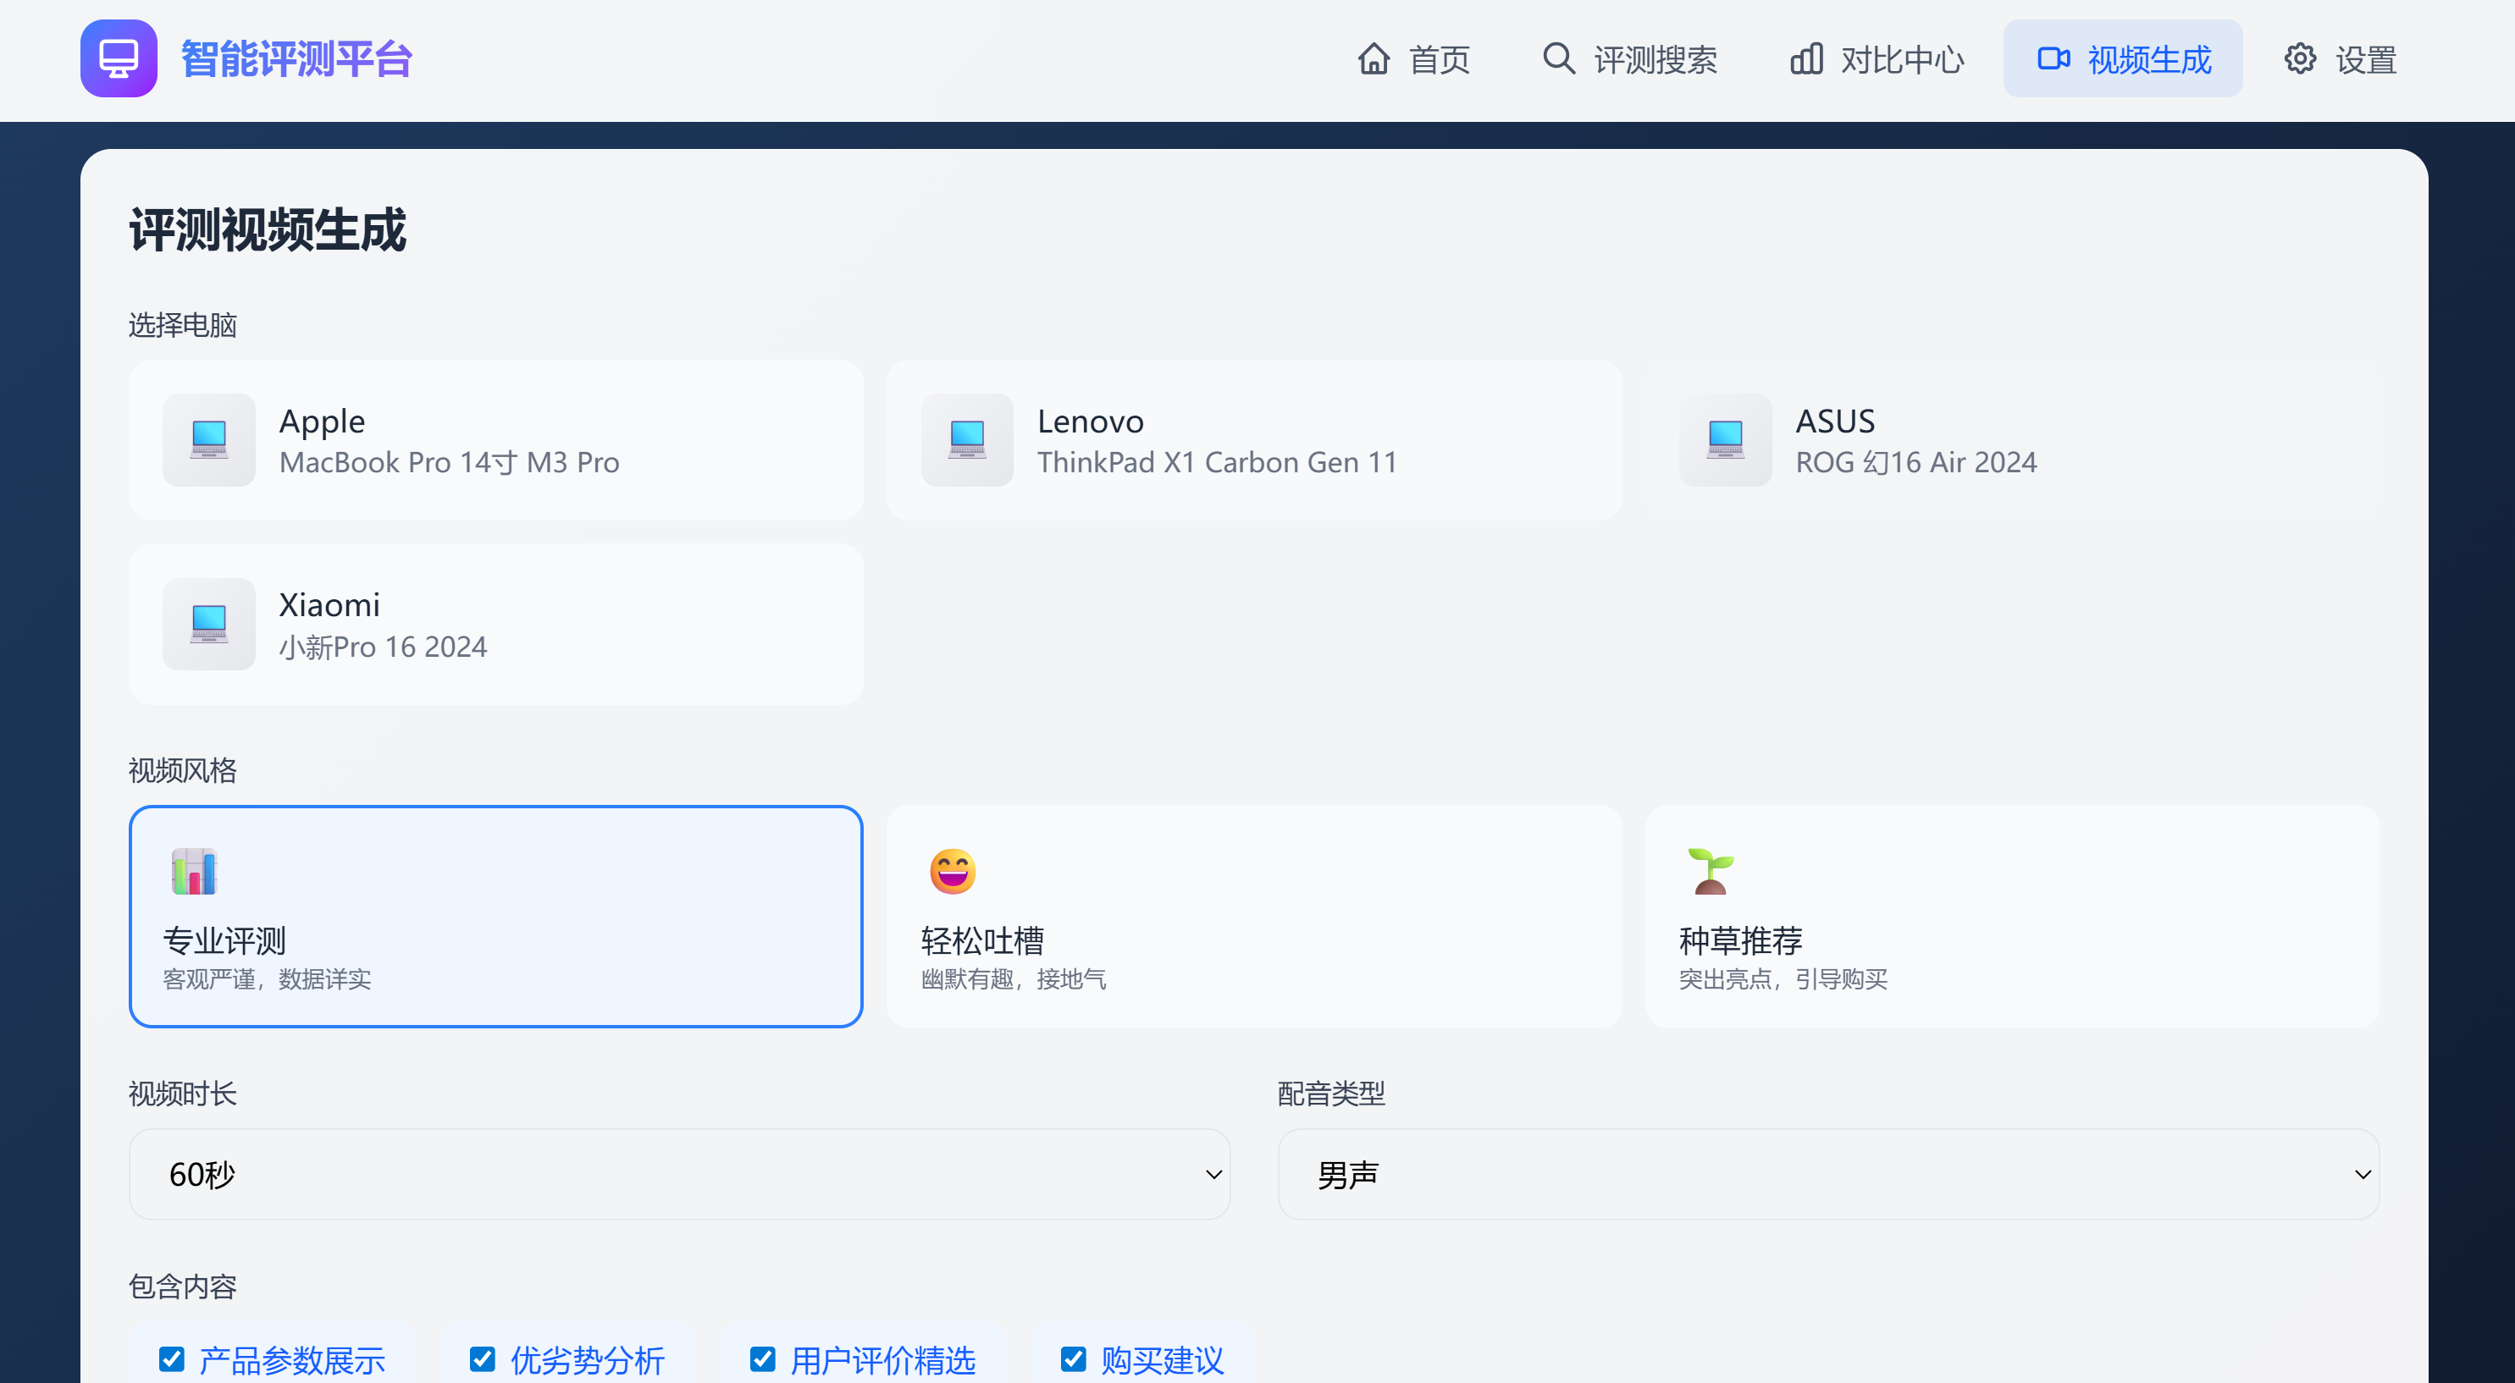Select the 视频生成 navigation tab
Screen dimensions: 2515x1383
coord(2123,59)
